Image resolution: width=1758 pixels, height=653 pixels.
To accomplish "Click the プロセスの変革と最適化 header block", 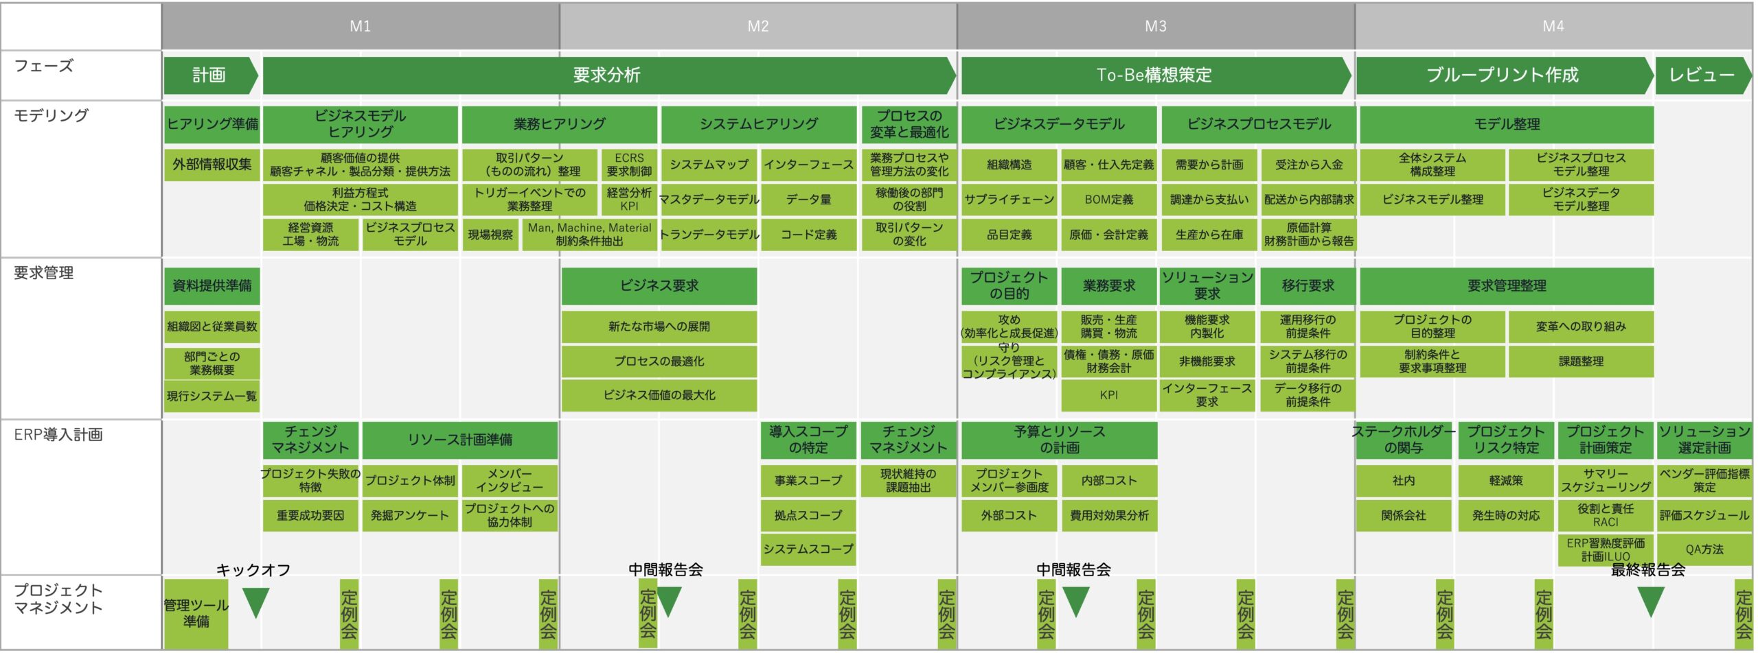I will pos(909,124).
